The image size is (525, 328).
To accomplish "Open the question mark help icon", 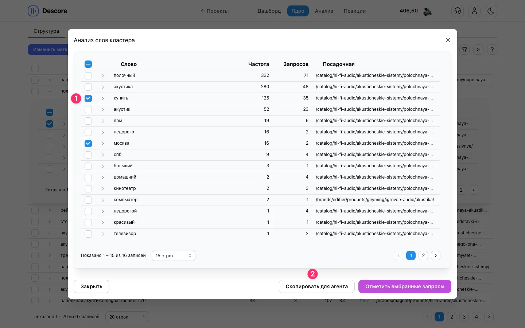I will (x=492, y=50).
